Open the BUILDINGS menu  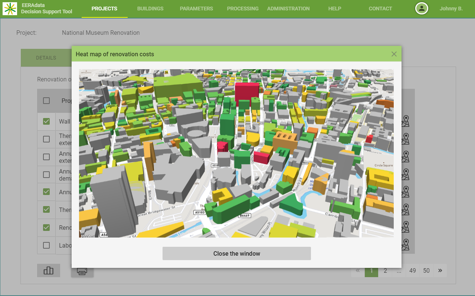pyautogui.click(x=150, y=9)
